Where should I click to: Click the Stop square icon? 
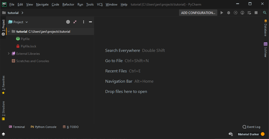(256, 13)
